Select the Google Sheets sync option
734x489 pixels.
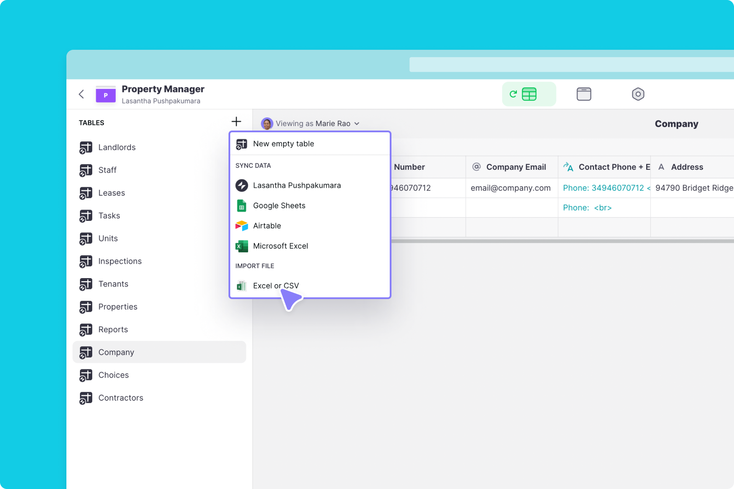[x=279, y=206]
